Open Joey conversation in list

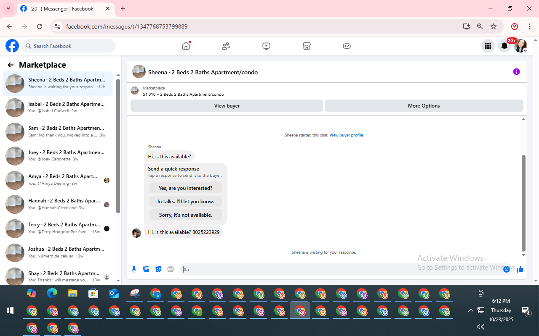pos(58,156)
